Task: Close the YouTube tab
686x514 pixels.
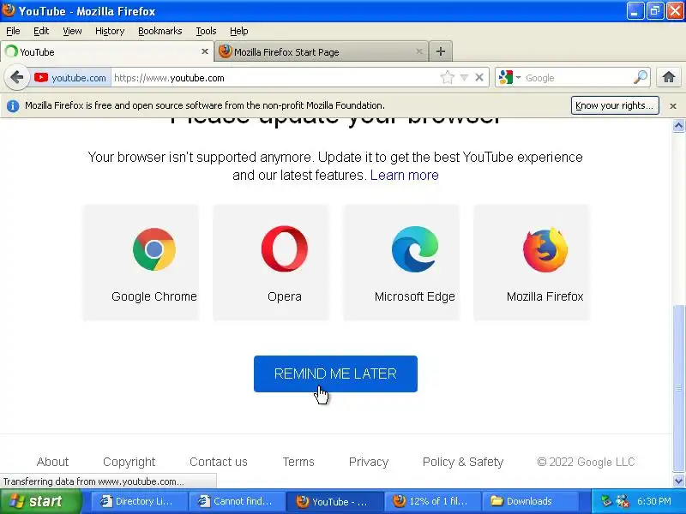Action: (x=204, y=51)
